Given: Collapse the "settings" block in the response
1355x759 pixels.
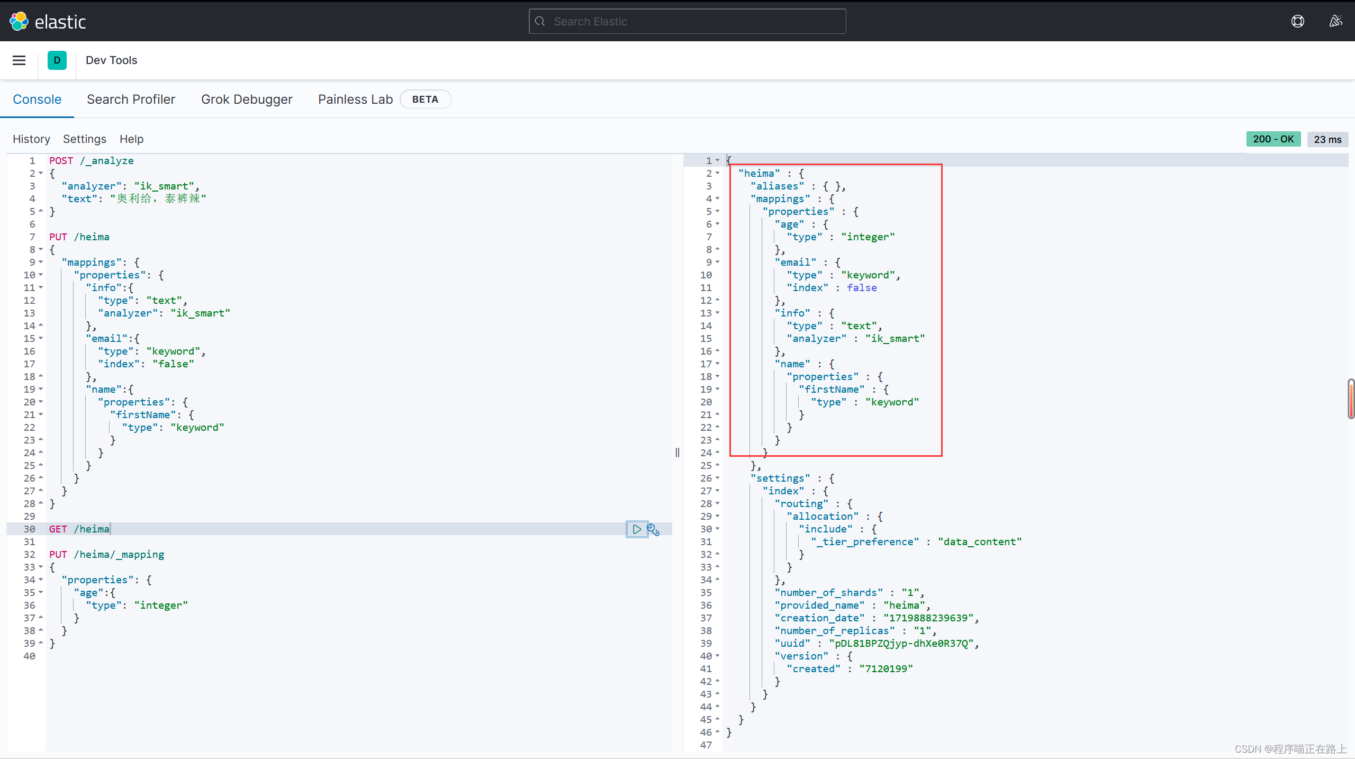Looking at the screenshot, I should pyautogui.click(x=718, y=478).
